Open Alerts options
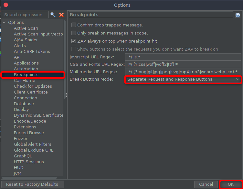Viewport: 243px width, 189px height. (x=20, y=45)
